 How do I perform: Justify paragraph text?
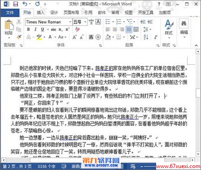click(129, 29)
